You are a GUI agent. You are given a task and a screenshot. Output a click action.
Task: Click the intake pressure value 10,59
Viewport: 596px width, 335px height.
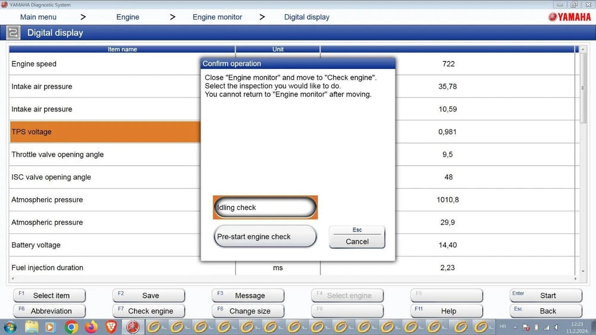click(448, 109)
